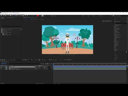
Task: Toggle Hide Shy Layers in timeline header
Action: pos(46,64)
